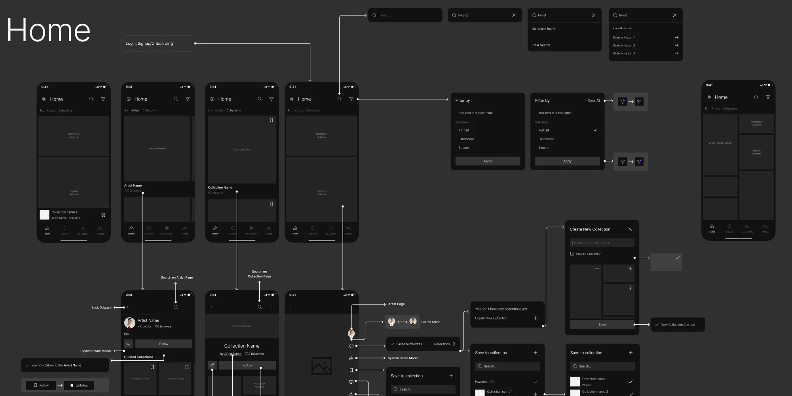This screenshot has height=396, width=792.
Task: Click the settings gear on Home screen with Artist Profile Picture
Action: click(x=709, y=97)
